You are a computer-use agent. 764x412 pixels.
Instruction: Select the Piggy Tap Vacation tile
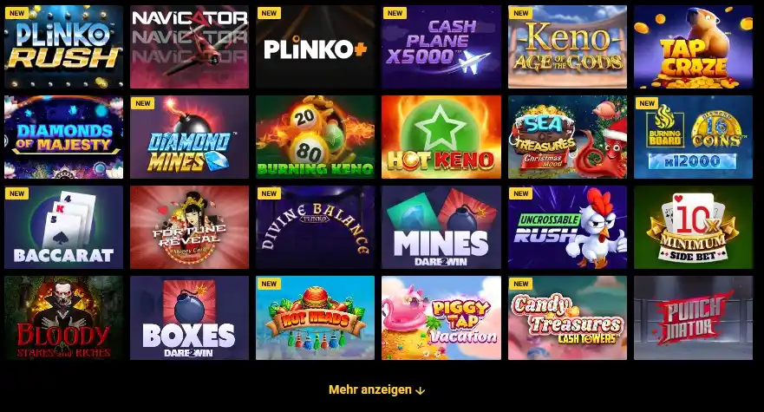pyautogui.click(x=441, y=318)
